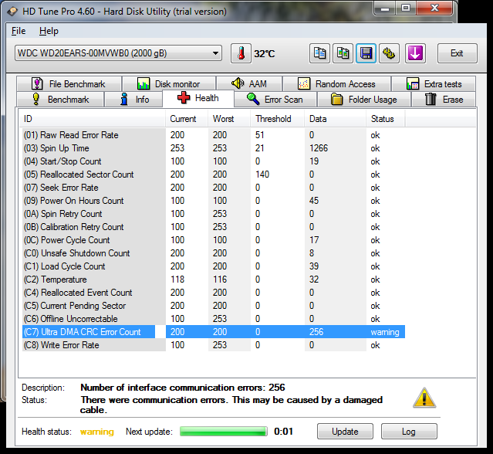Copy info to clipboard toolbar icon

click(319, 53)
